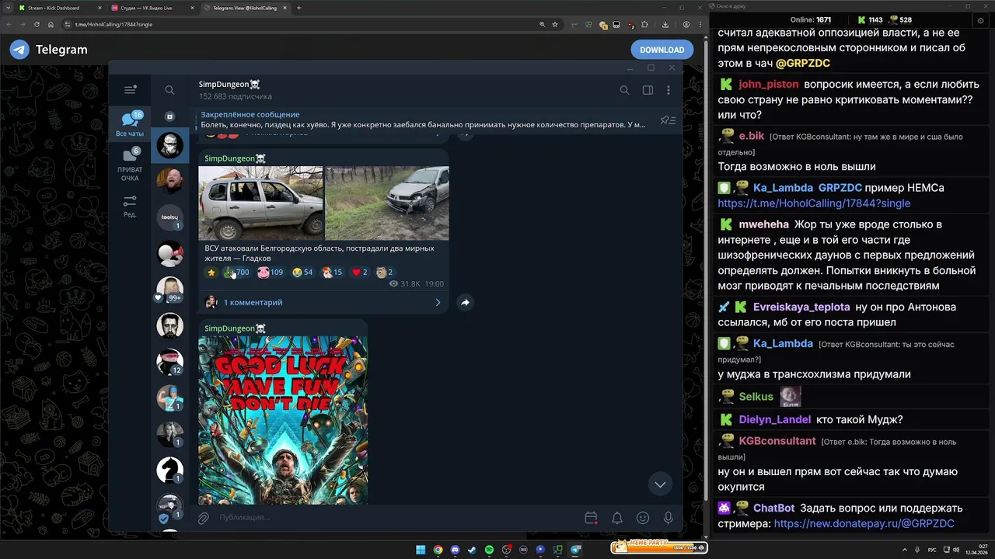This screenshot has height=559, width=995.
Task: Select the chat avatar with 12 unread
Action: pos(169,362)
